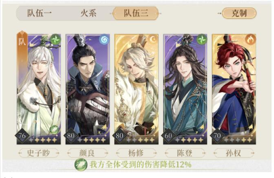Screen dimensions: 274x178
Task: Select 陈登's character card portrait
Action: pos(185,89)
